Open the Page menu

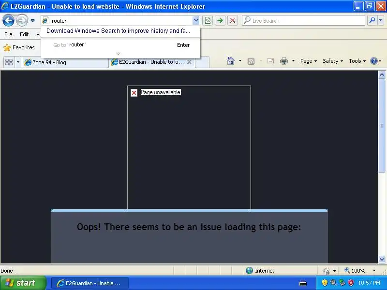[309, 61]
